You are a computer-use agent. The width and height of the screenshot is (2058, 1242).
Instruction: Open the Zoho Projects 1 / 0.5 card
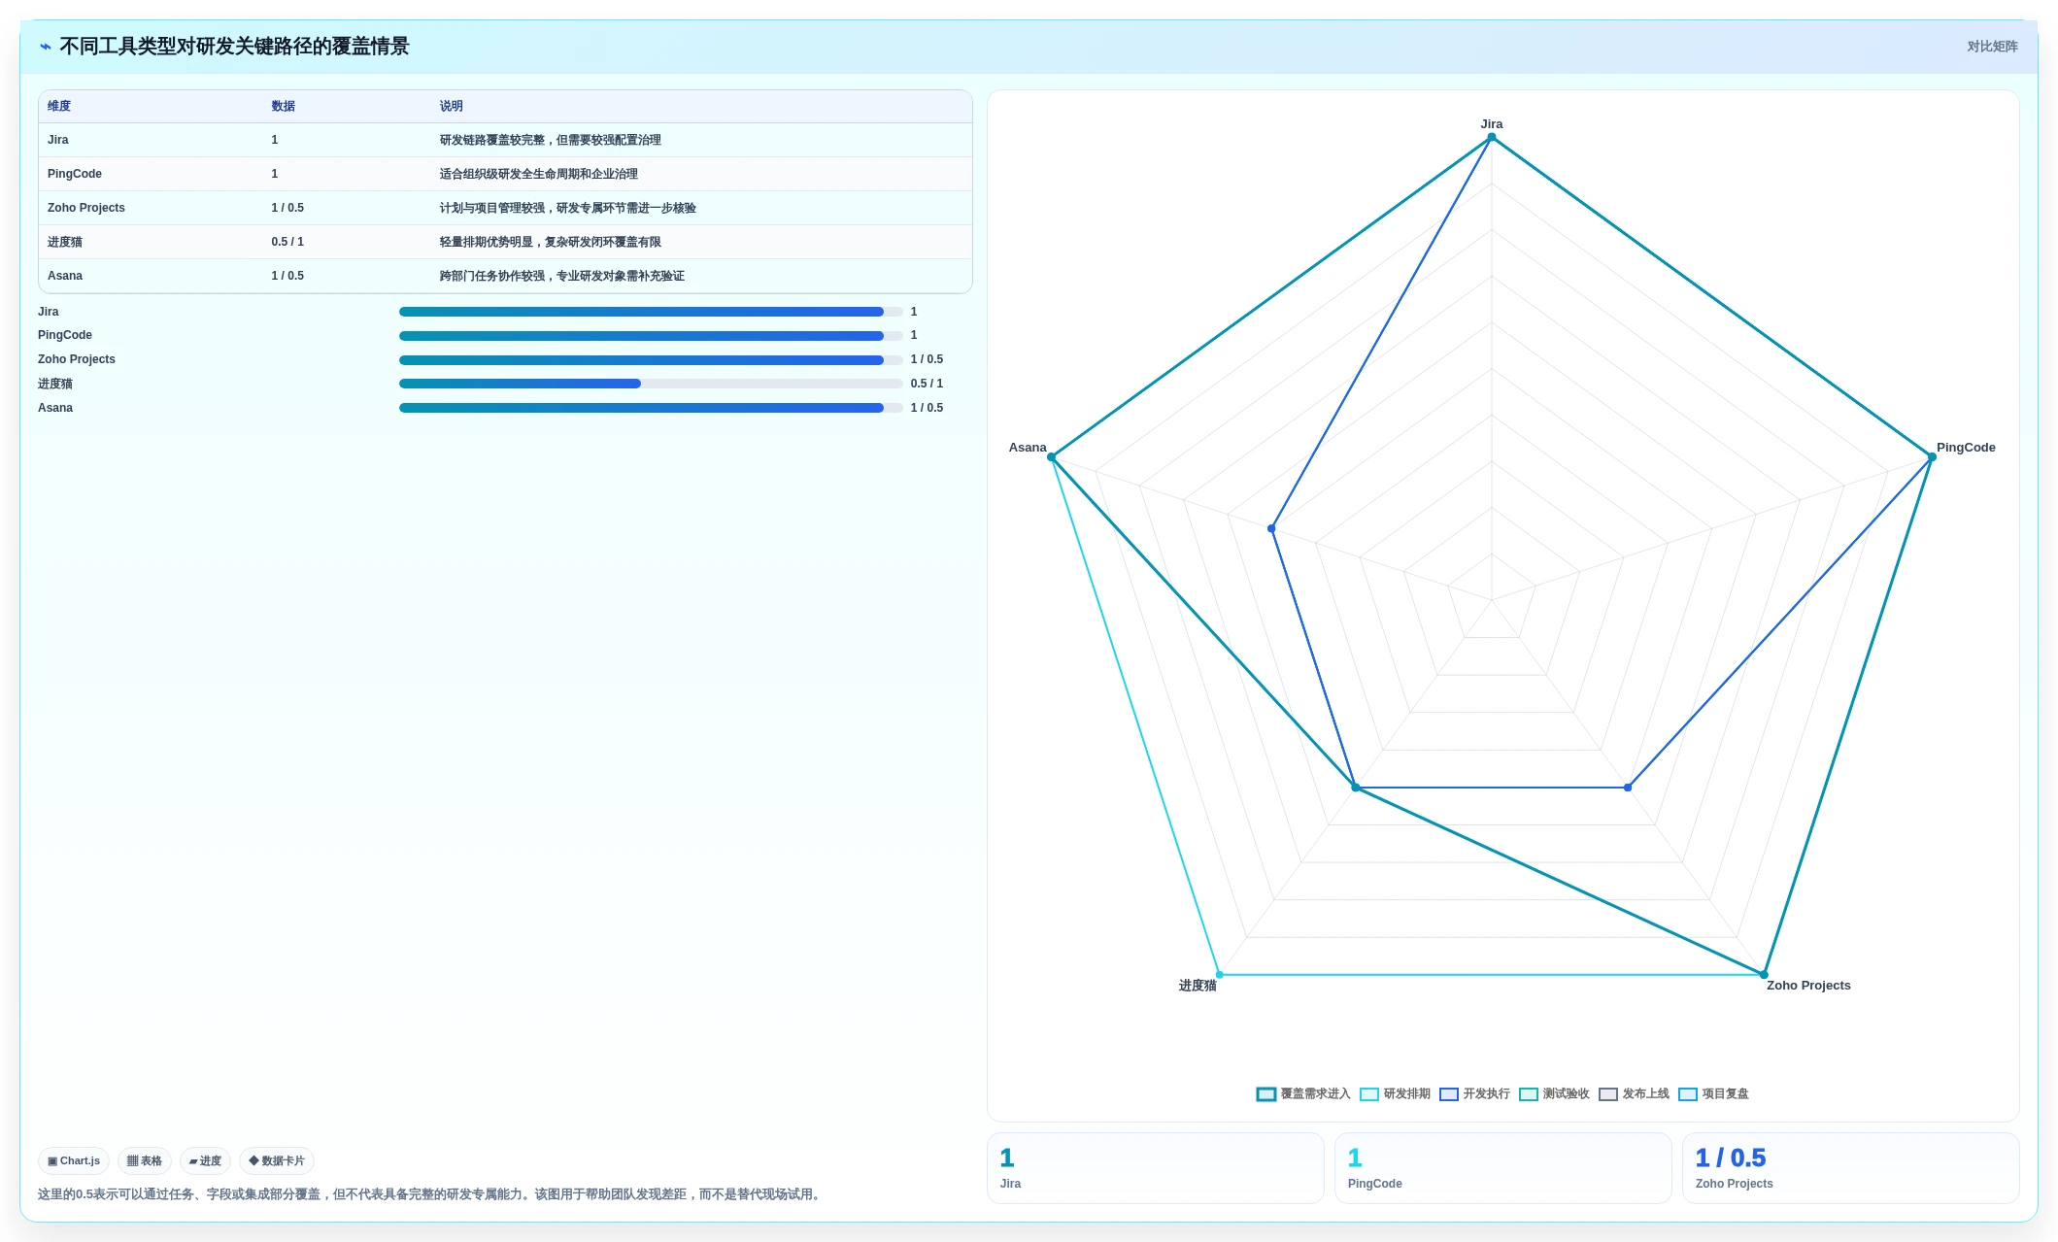click(x=1851, y=1168)
